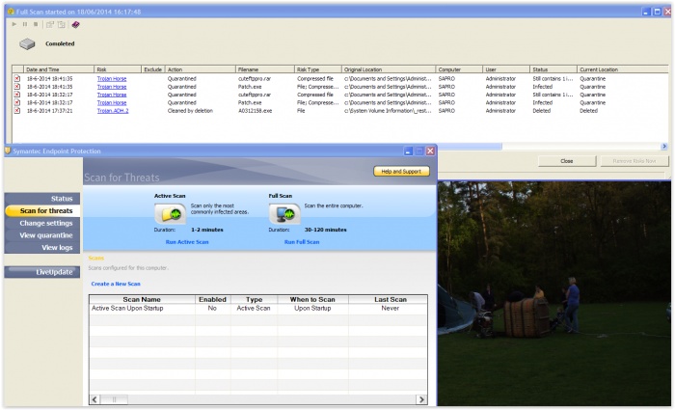This screenshot has width=675, height=410.
Task: Open the Create a New Scan link
Action: pos(116,284)
